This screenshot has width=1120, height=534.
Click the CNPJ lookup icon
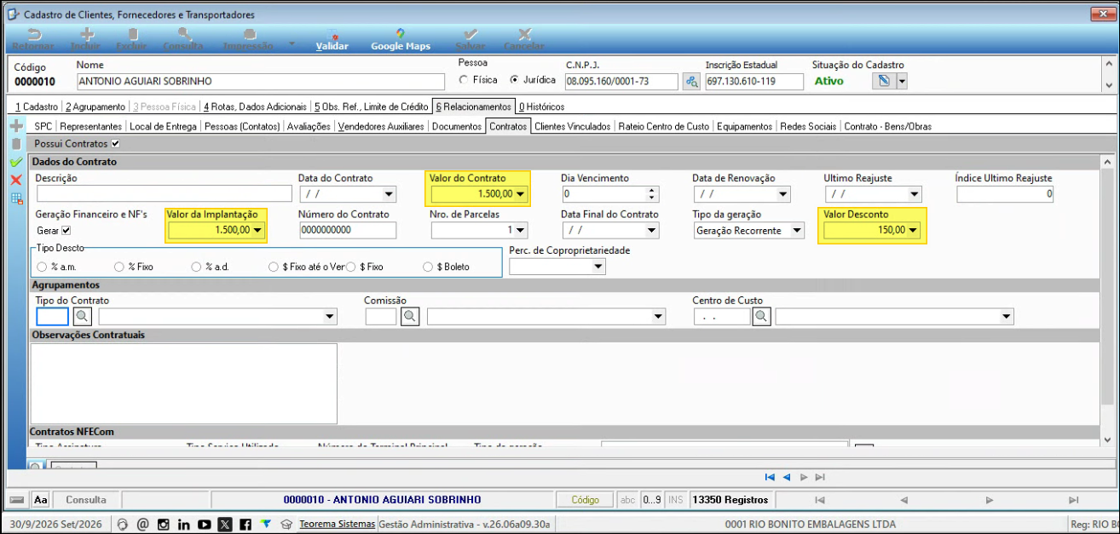tap(692, 81)
